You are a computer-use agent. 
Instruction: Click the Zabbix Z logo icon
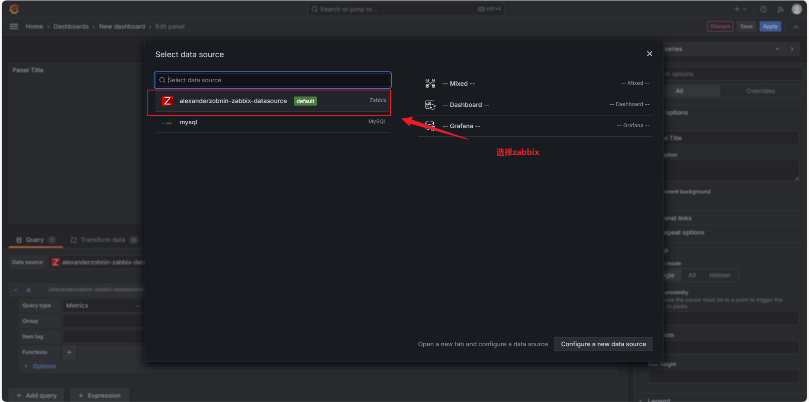pos(168,101)
